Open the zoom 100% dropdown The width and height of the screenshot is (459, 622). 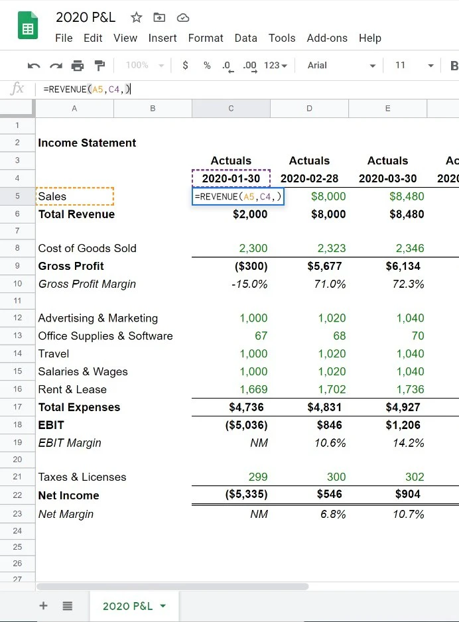145,65
